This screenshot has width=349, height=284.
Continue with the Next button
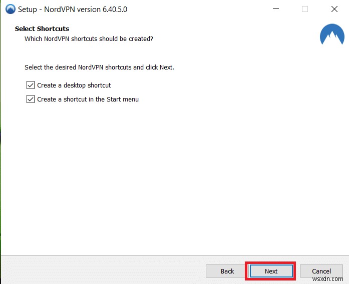click(271, 271)
